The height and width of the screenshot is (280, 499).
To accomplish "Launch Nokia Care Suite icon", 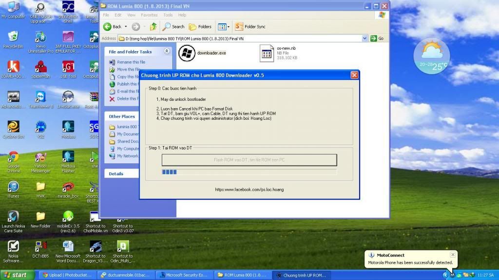I will (x=13, y=222).
